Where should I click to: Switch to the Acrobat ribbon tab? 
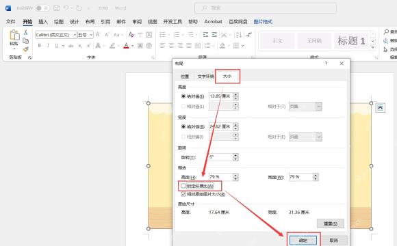(x=213, y=22)
